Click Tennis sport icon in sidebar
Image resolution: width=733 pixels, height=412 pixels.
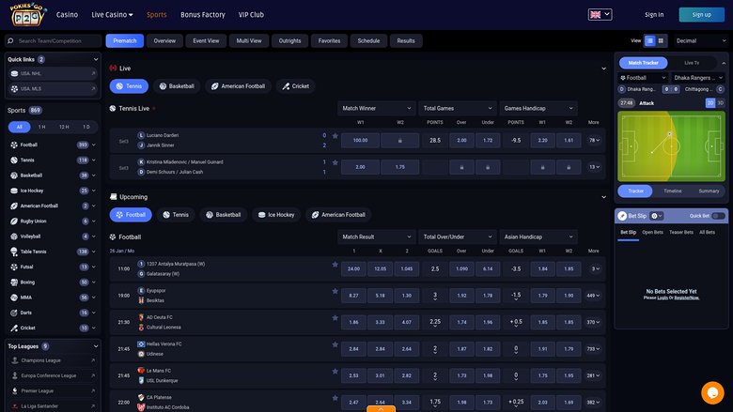14,160
